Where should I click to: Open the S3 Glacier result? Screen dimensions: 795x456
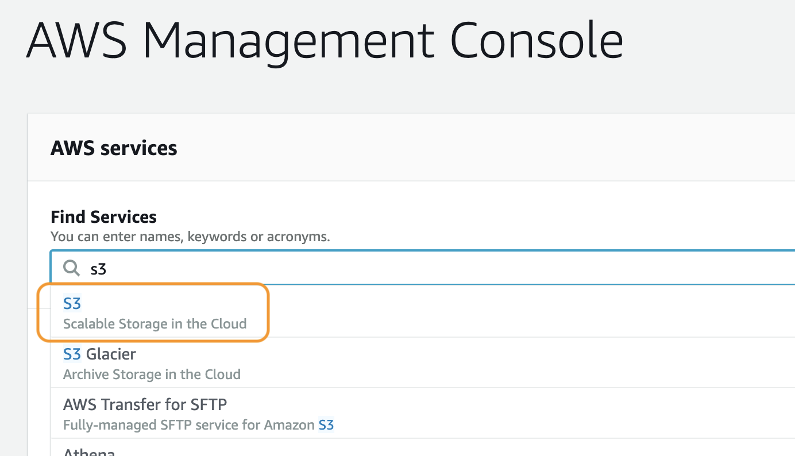99,354
